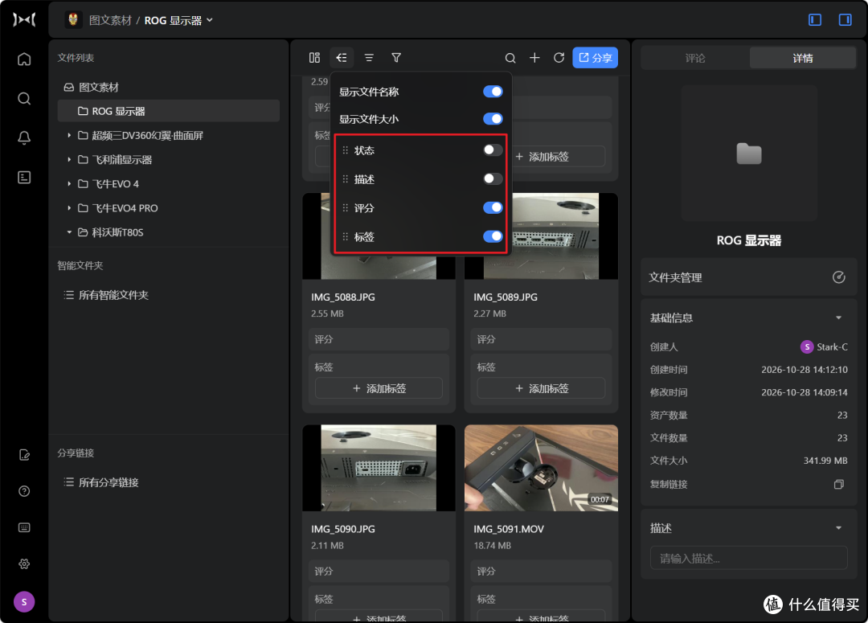Switch to the 评论 tab
Screen dimensions: 868x623
point(695,58)
